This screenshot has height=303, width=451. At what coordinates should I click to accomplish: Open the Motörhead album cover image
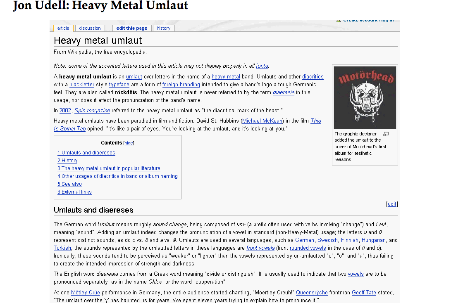tap(365, 98)
